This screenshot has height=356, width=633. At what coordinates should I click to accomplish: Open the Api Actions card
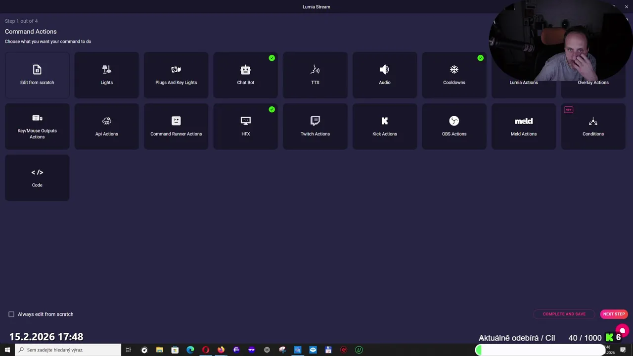point(106,127)
